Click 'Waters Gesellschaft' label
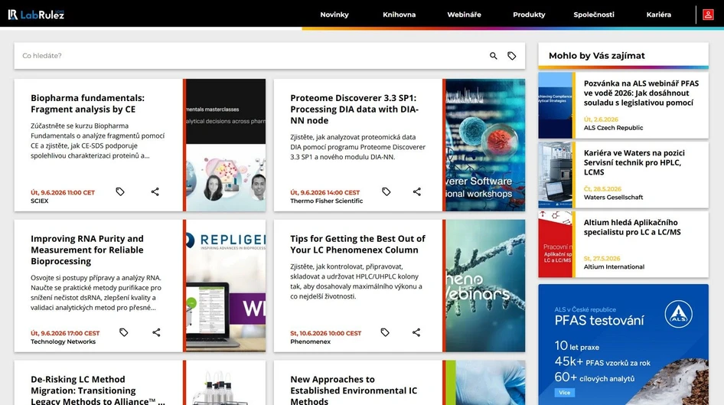This screenshot has height=405, width=724. click(x=613, y=198)
